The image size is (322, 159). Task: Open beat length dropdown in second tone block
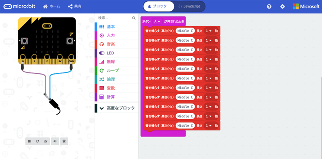pyautogui.click(x=209, y=40)
